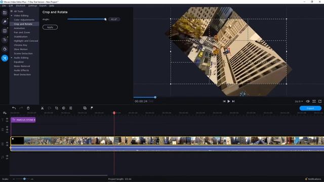Open the 16:9 aspect ratio dropdown

coord(299,101)
